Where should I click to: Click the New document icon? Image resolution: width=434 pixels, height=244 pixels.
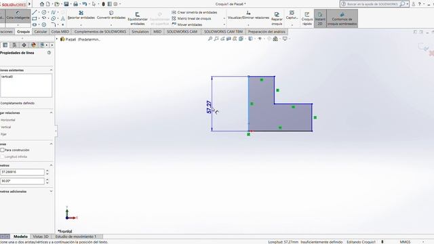pos(48,4)
